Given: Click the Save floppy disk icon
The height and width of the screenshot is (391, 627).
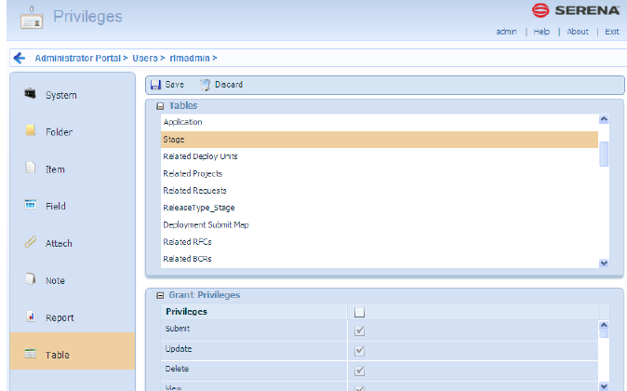Looking at the screenshot, I should point(155,85).
